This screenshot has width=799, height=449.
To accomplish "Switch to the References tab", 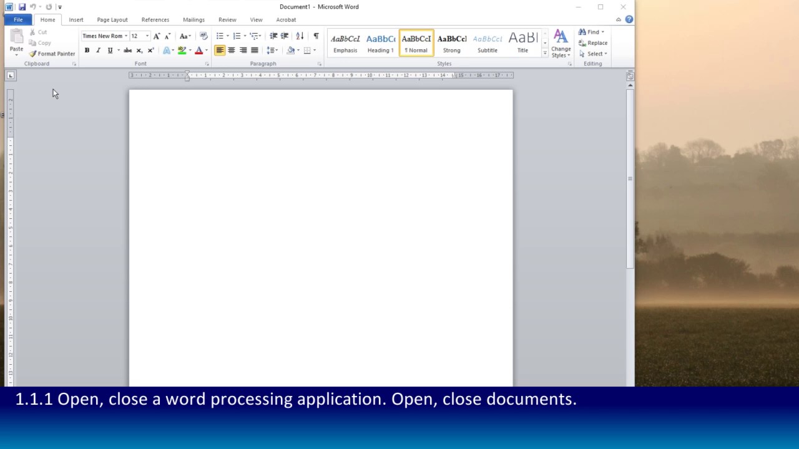I will (155, 20).
